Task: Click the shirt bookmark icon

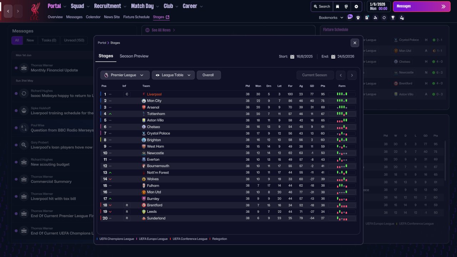Action: [x=358, y=17]
